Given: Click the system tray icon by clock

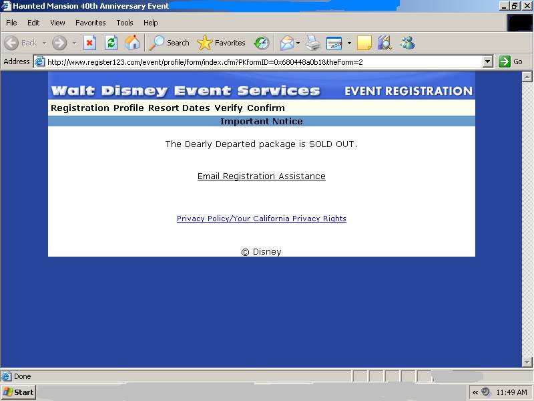Looking at the screenshot, I should pos(486,392).
